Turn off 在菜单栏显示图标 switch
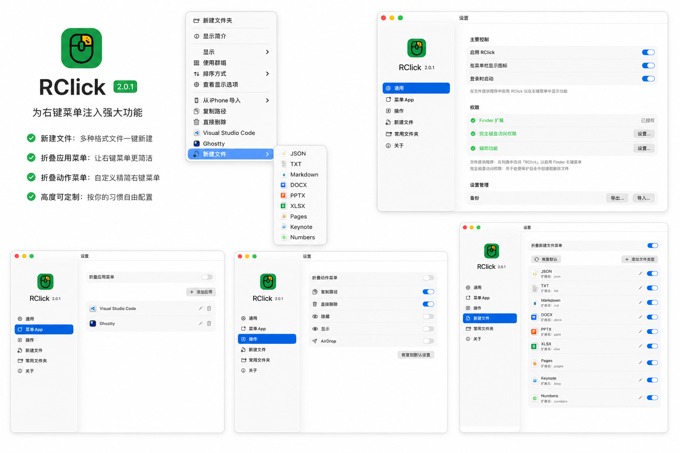Image resolution: width=680 pixels, height=453 pixels. (x=648, y=65)
